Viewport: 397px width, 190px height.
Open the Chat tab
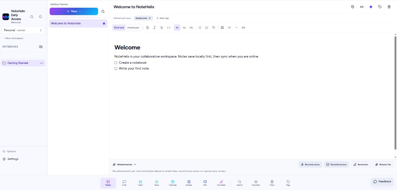pyautogui.click(x=124, y=183)
